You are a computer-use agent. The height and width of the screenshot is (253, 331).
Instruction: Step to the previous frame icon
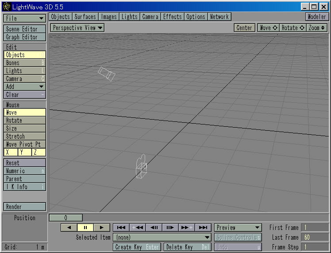click(154, 228)
